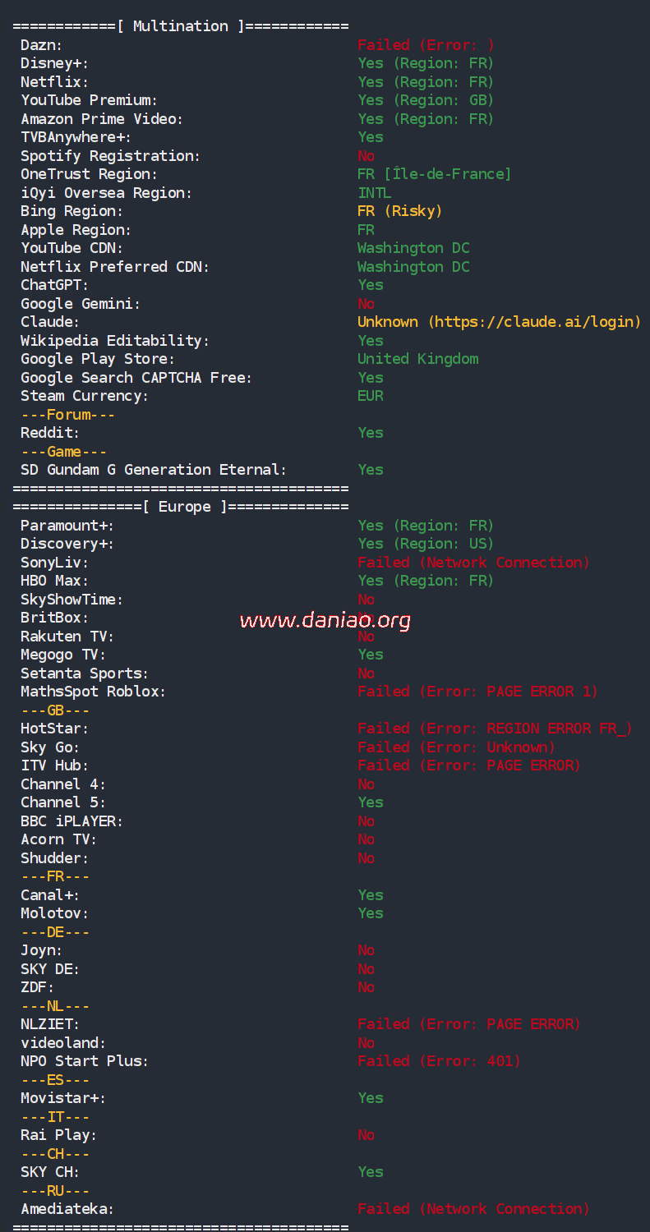This screenshot has width=650, height=1232.
Task: Click the Dazn failed error result
Action: [x=426, y=45]
